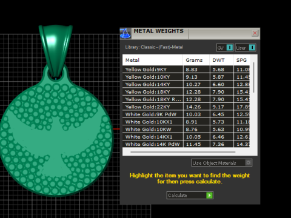Click the vertical scrollbar of metal list

pos(253,78)
